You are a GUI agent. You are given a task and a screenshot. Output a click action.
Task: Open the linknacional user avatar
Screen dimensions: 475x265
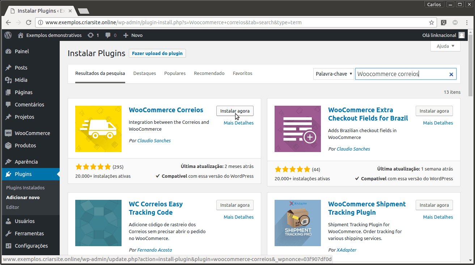[x=461, y=35]
